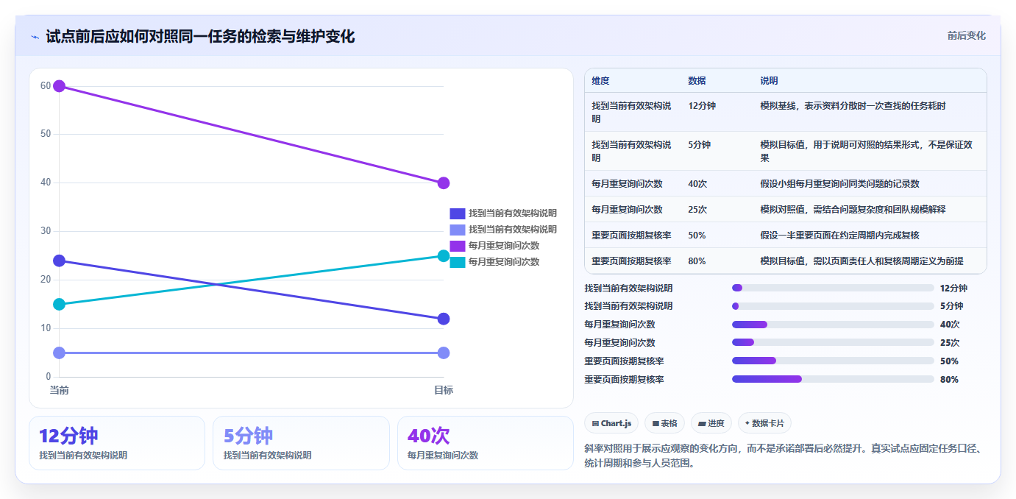Open the 40次 data card
The height and width of the screenshot is (499, 1016).
[x=486, y=443]
